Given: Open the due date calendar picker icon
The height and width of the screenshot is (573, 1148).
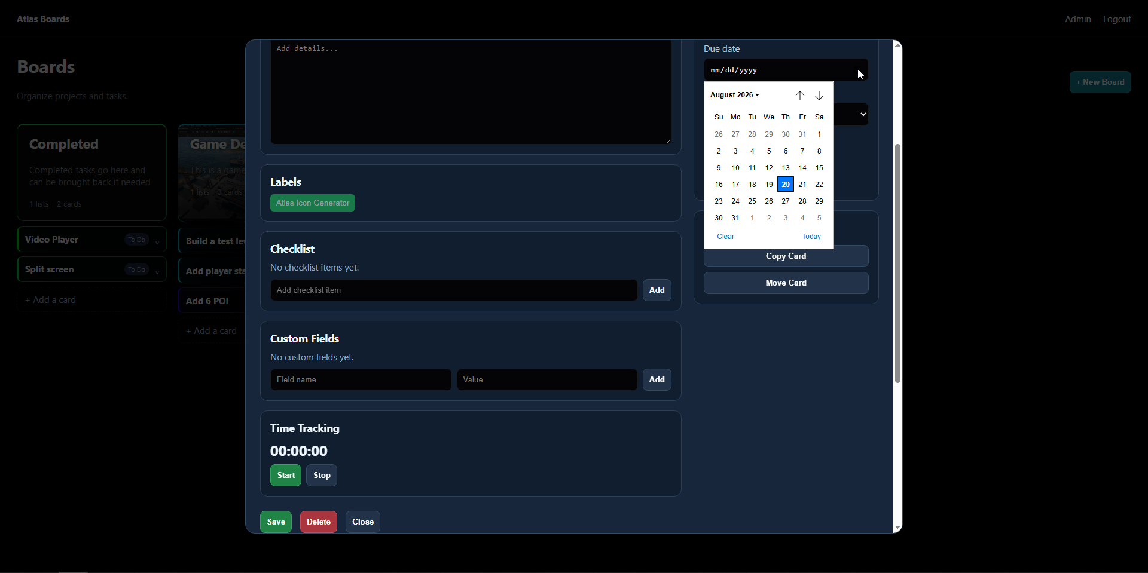Looking at the screenshot, I should [x=860, y=70].
